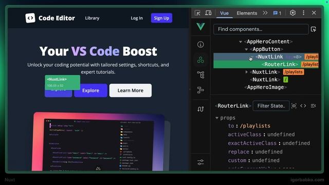The image size is (329, 185).
Task: Open the issues counter showing 1
Action: pyautogui.click(x=277, y=13)
